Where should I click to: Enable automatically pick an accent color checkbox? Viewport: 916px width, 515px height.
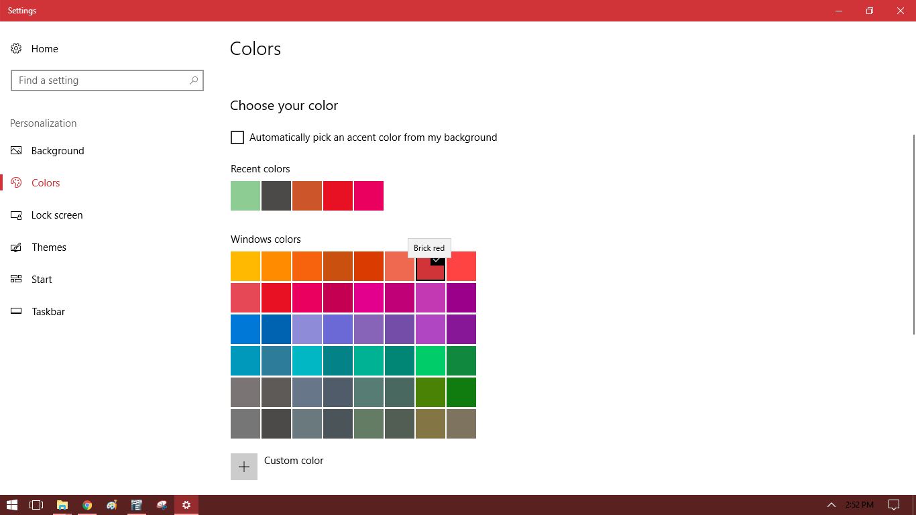coord(237,137)
